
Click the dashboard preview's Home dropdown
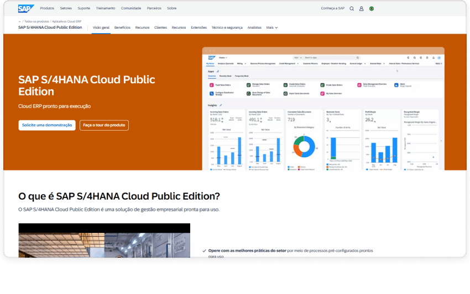tap(223, 58)
